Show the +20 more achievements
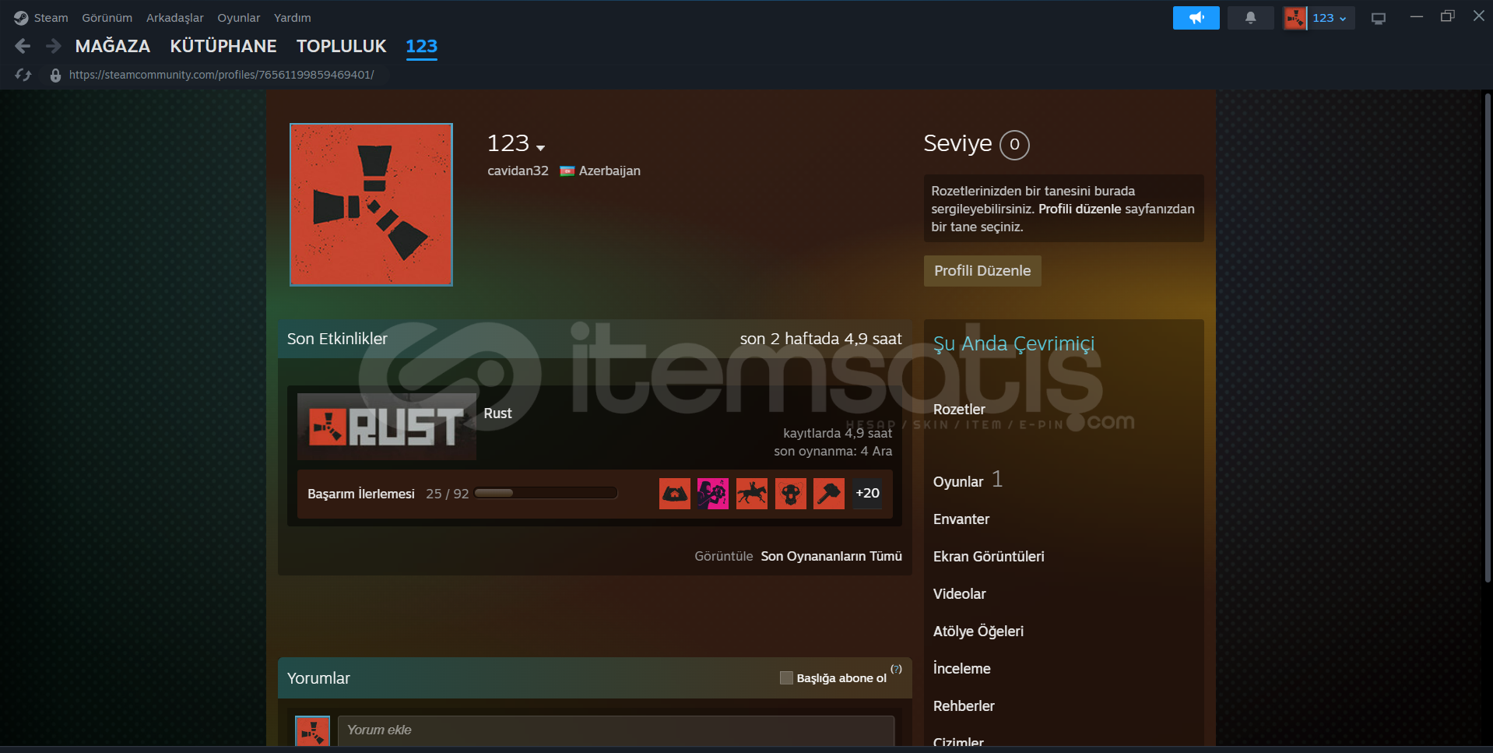Image resolution: width=1493 pixels, height=753 pixels. [867, 494]
